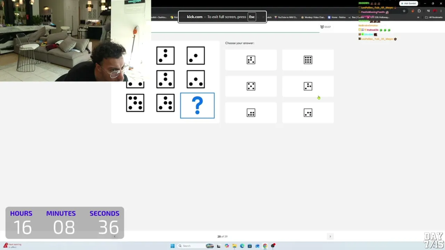Click the blue question mark puzzle cell

(197, 106)
